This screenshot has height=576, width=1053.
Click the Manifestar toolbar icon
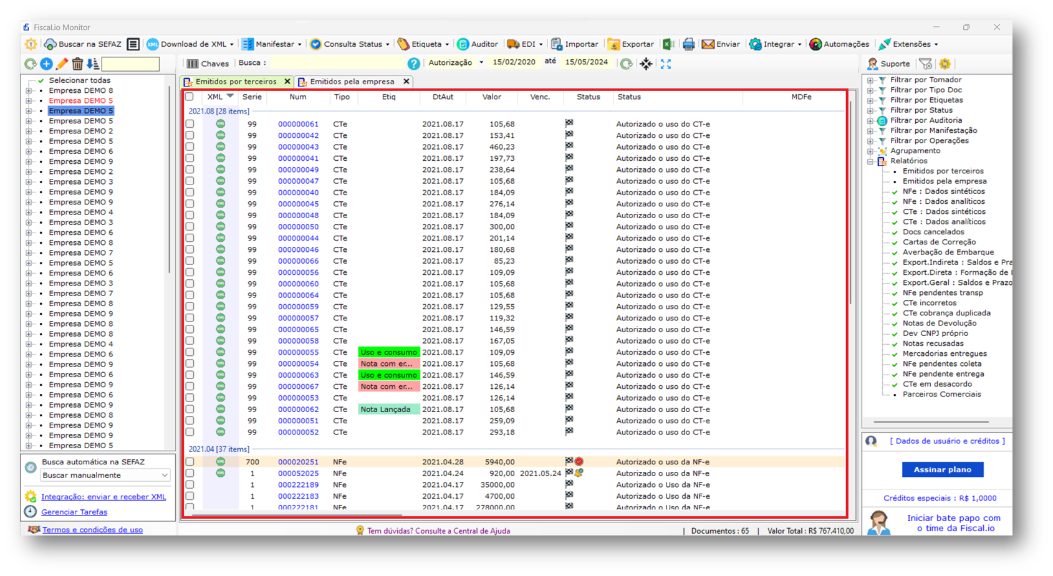248,44
